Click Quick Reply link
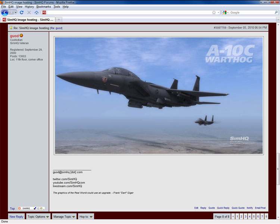 click(223, 208)
